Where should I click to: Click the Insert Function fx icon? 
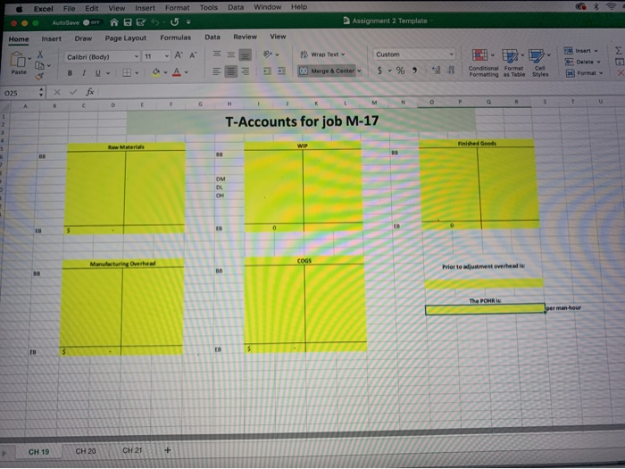coord(90,92)
